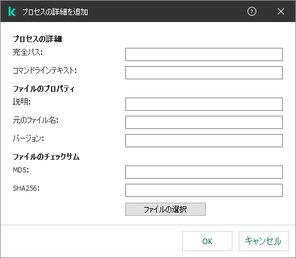
Task: Focus the 完全パス input field
Action: click(204, 55)
